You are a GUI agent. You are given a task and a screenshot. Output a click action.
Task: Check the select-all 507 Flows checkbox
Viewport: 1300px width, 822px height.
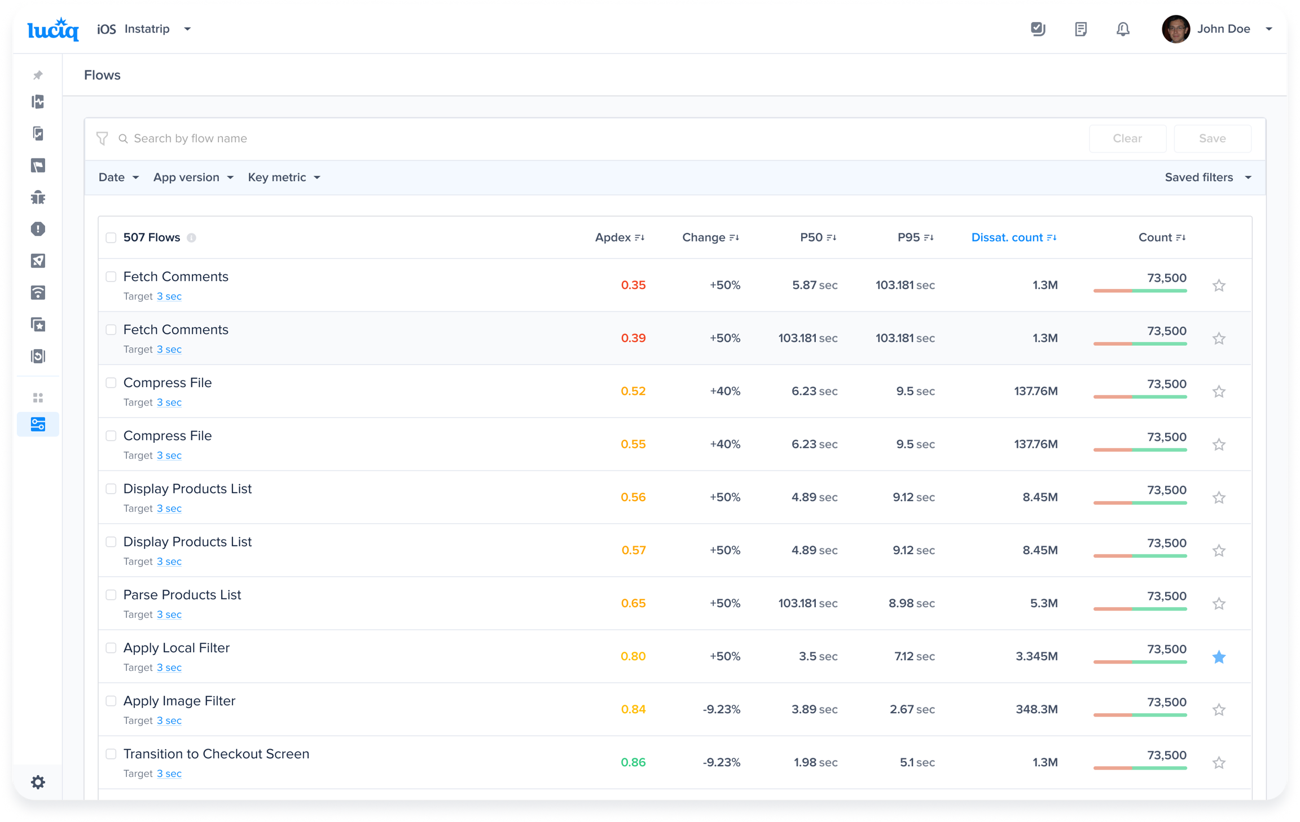[111, 238]
